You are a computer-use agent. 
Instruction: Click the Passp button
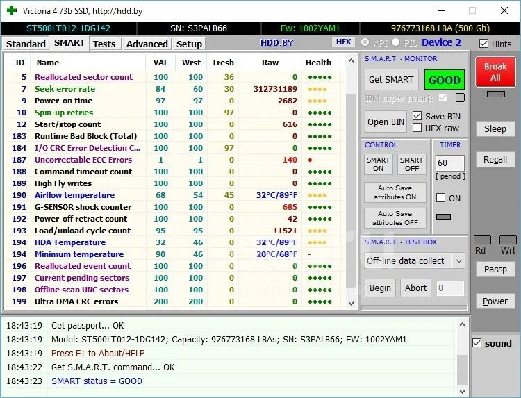coord(495,269)
